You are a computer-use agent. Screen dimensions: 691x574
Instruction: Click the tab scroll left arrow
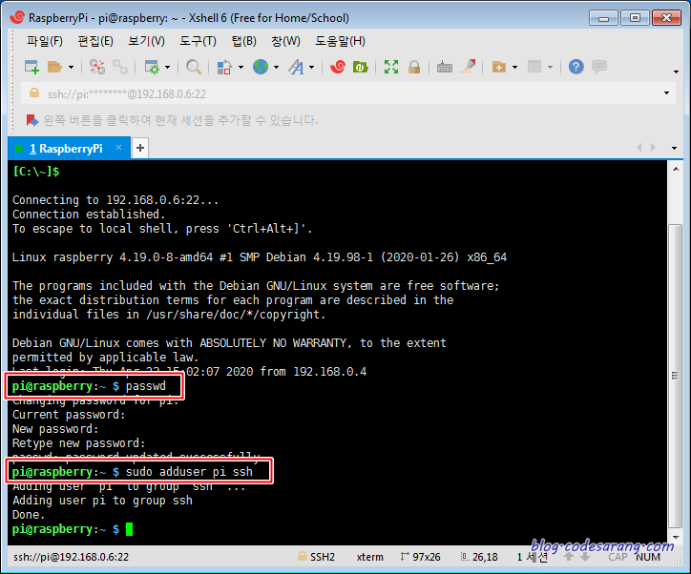click(x=639, y=148)
